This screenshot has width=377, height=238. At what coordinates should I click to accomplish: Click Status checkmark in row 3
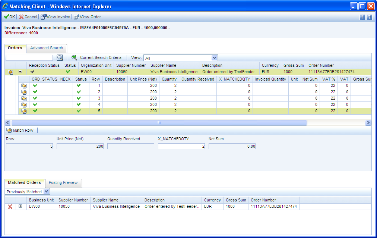click(79, 98)
